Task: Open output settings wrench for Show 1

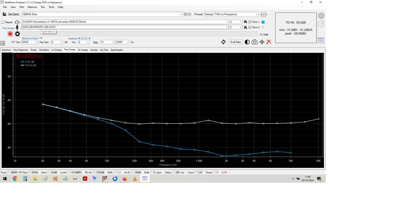Action: point(245,22)
